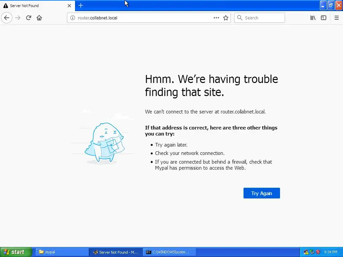Toggle the sidebars icon
Image resolution: width=343 pixels, height=257 pixels.
point(324,18)
